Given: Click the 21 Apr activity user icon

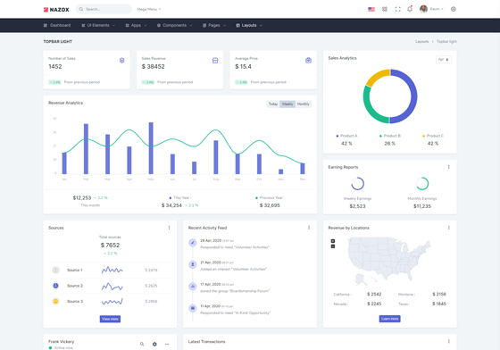Looking at the screenshot, I should (x=192, y=264).
